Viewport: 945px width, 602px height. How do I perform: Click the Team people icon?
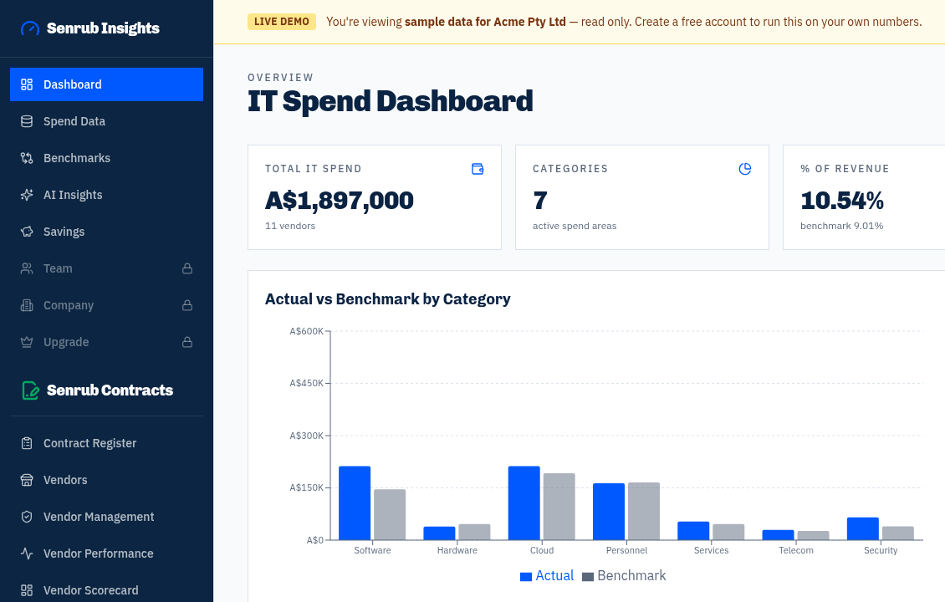pyautogui.click(x=27, y=268)
